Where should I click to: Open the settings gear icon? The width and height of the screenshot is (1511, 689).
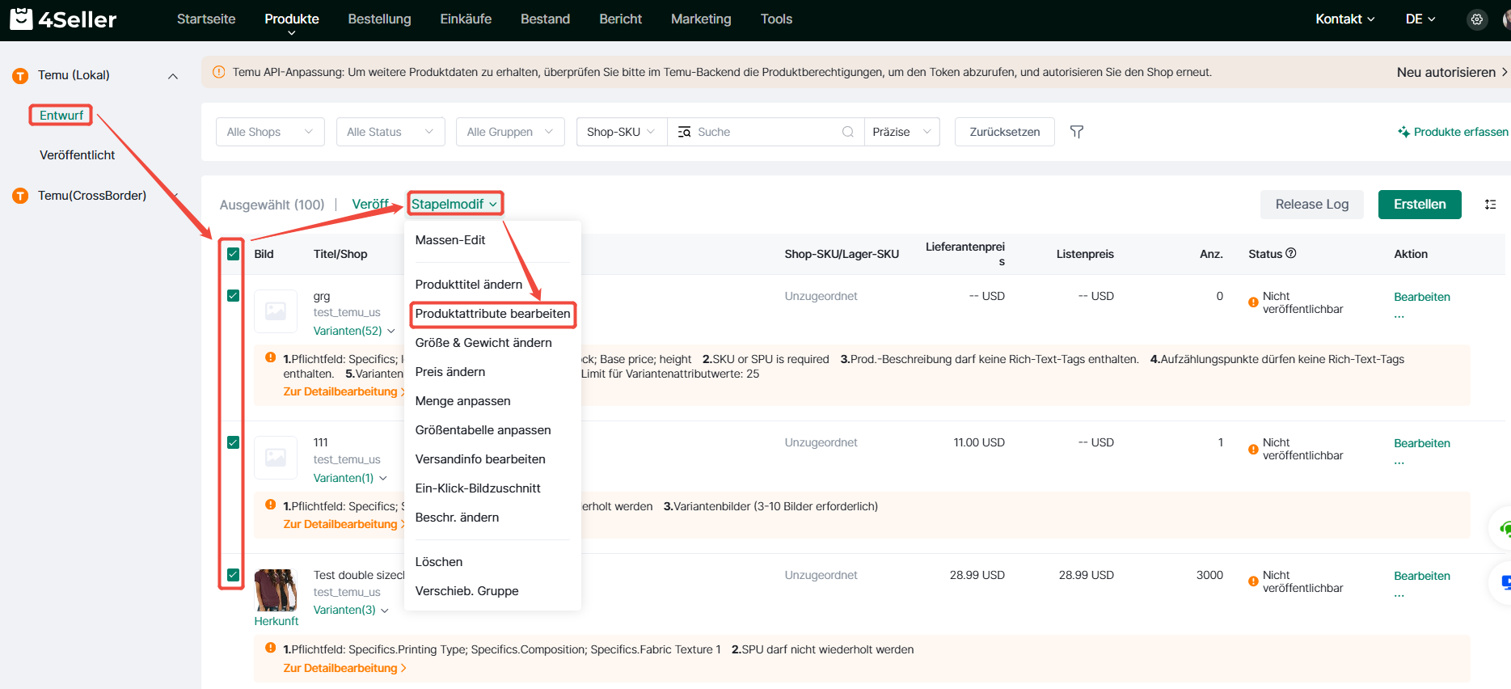(x=1477, y=19)
